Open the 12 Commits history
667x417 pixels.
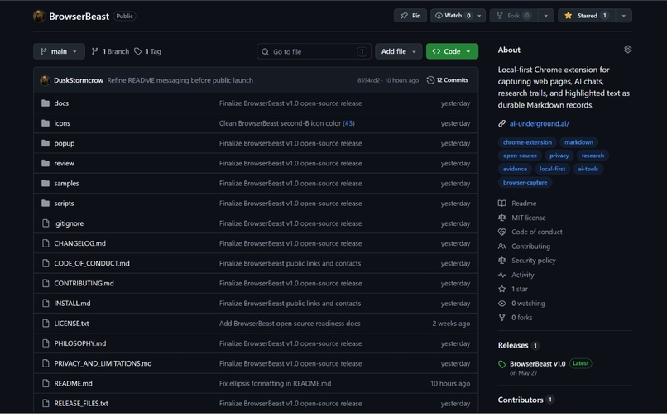pos(447,80)
